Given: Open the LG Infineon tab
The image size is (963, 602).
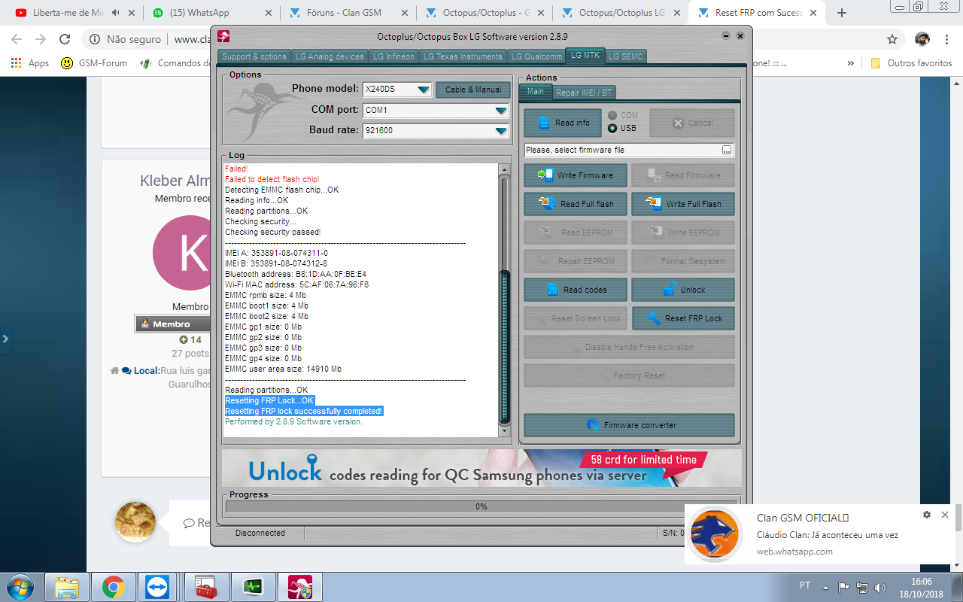Looking at the screenshot, I should [393, 56].
